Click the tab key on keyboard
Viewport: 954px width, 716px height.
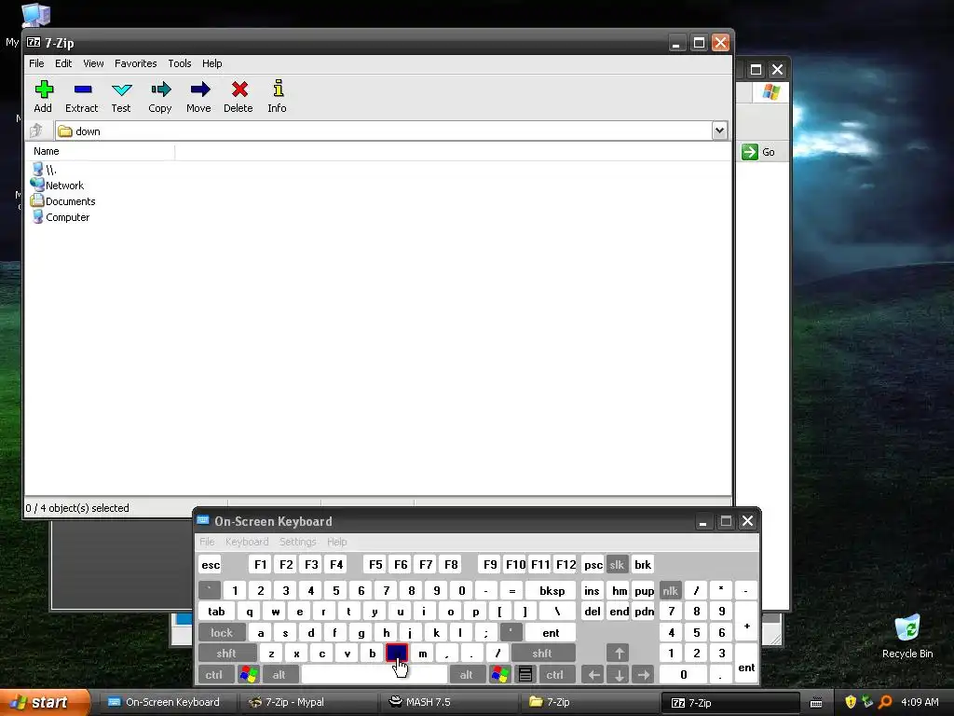(x=216, y=612)
